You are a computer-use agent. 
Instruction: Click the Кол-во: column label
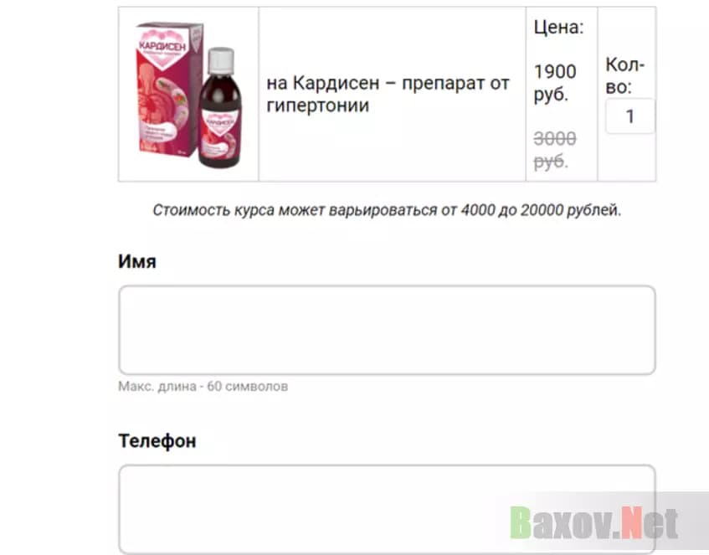(625, 75)
